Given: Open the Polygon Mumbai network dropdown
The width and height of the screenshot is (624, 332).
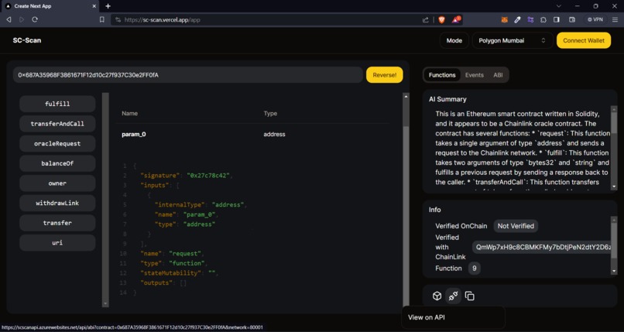Looking at the screenshot, I should (513, 40).
